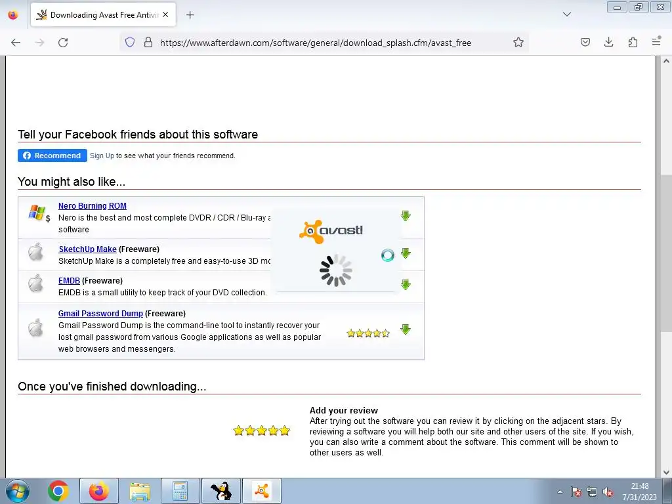Reload the current page
672x504 pixels.
coord(63,43)
